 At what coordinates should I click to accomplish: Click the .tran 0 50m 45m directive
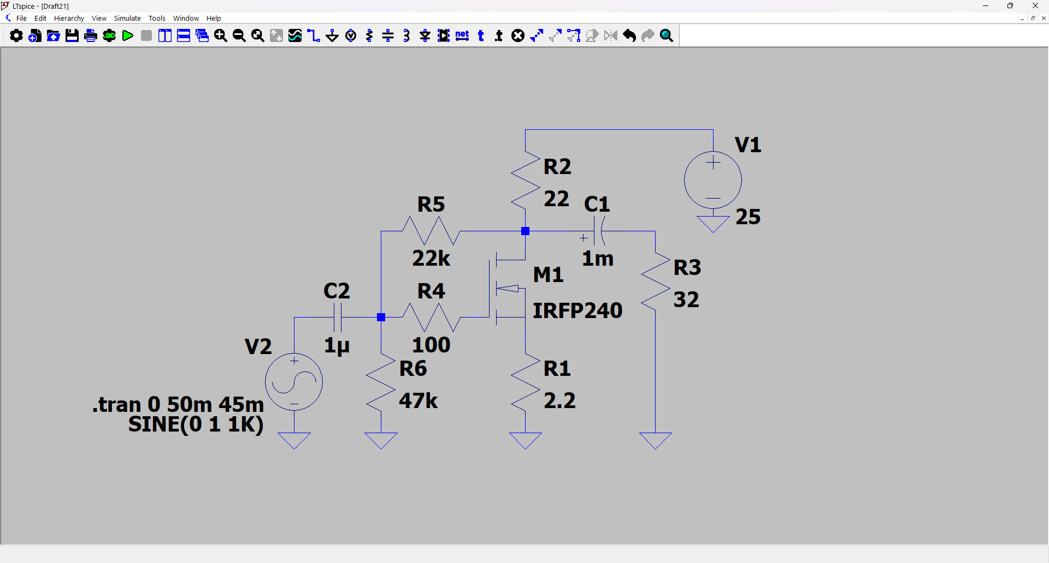click(x=178, y=405)
